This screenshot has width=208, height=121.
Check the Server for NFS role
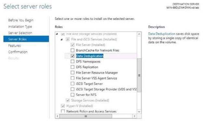pos(72,95)
